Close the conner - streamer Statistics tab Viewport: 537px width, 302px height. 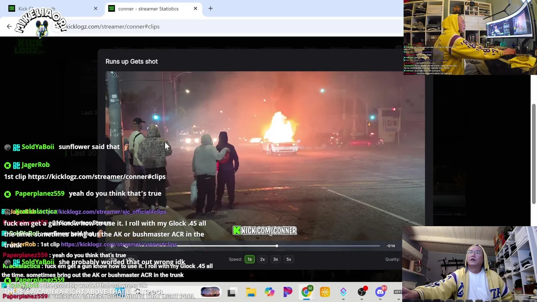[196, 8]
